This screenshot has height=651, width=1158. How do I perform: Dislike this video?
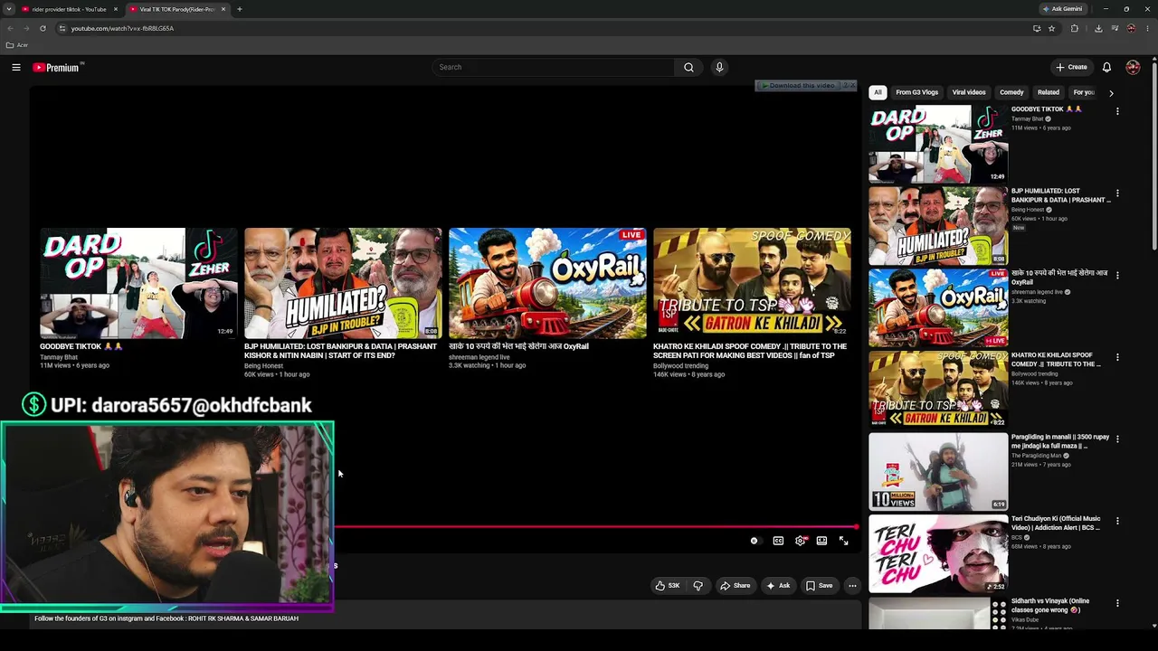pyautogui.click(x=698, y=586)
